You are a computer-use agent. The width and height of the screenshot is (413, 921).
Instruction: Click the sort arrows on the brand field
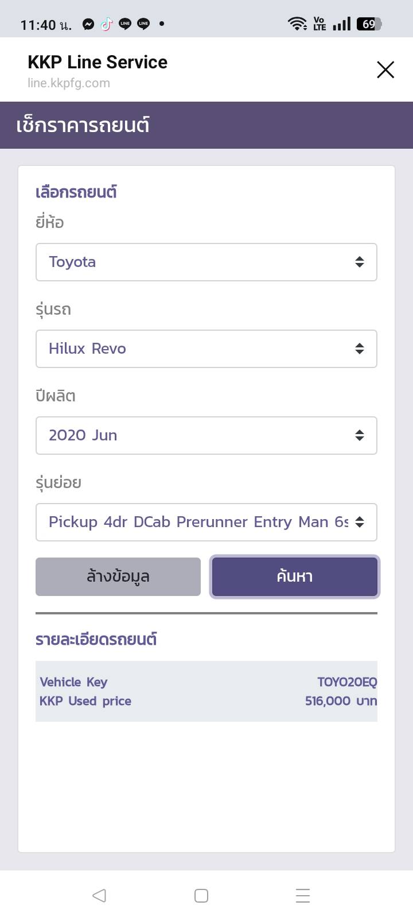[360, 262]
